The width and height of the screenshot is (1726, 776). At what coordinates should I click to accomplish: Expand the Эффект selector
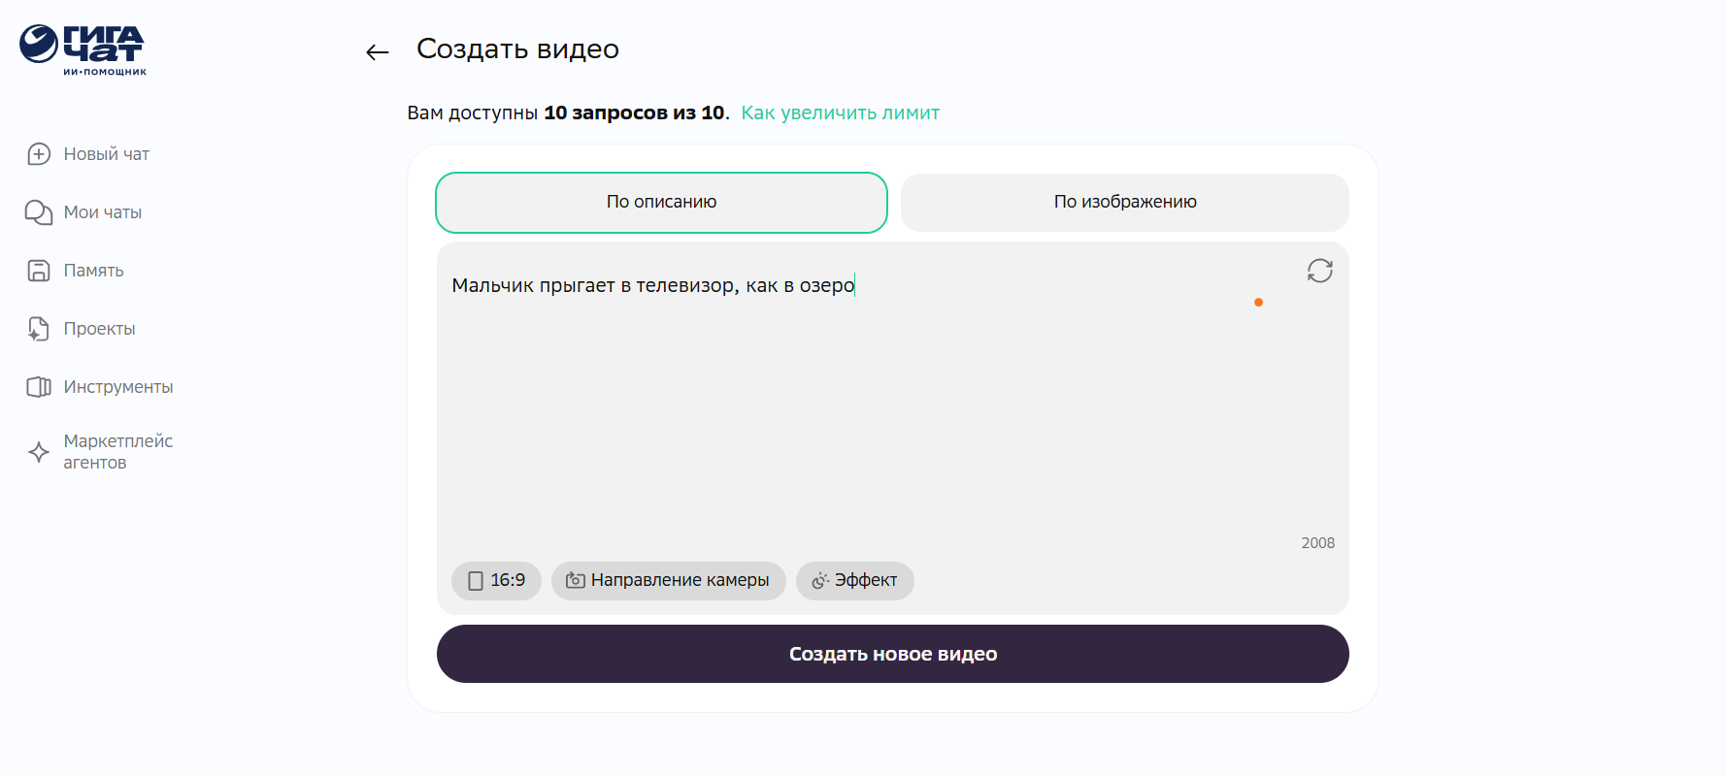pos(854,581)
